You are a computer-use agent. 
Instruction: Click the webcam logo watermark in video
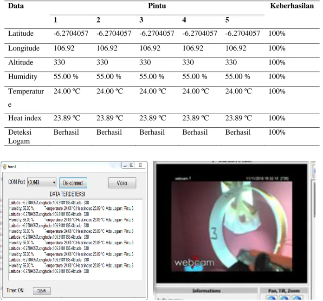point(194,262)
